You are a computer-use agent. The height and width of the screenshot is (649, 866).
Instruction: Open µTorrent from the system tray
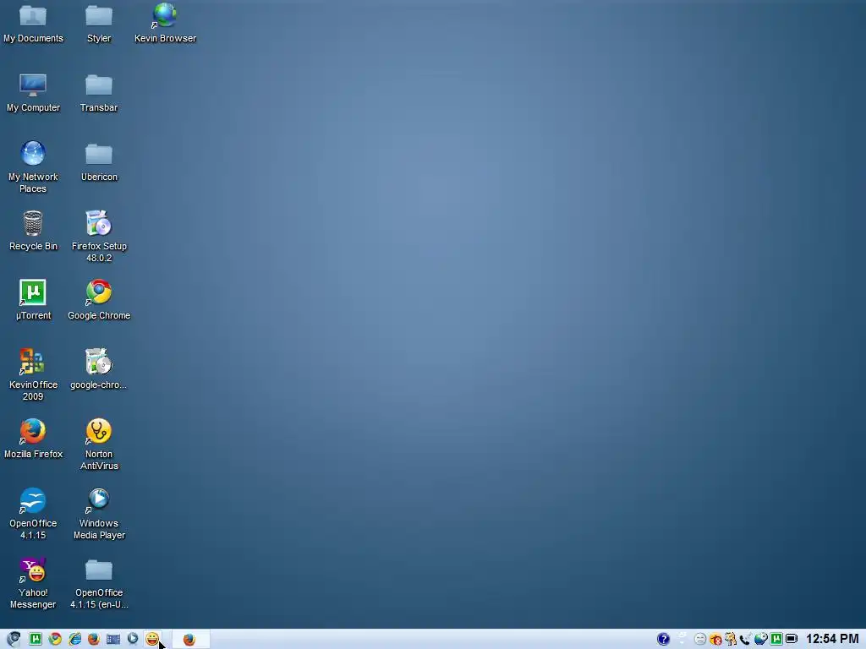tap(776, 639)
